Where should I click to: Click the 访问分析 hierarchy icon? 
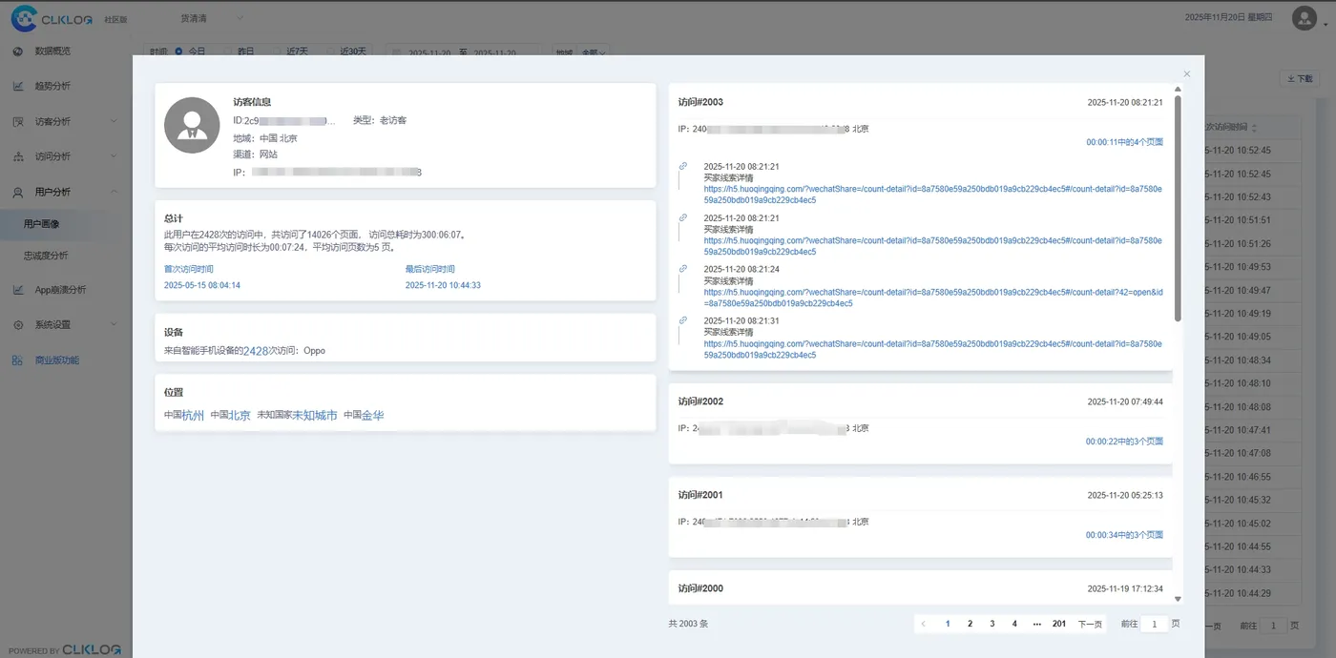click(x=18, y=156)
